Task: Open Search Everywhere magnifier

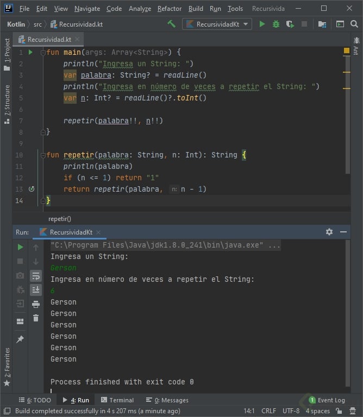Action: [x=354, y=24]
